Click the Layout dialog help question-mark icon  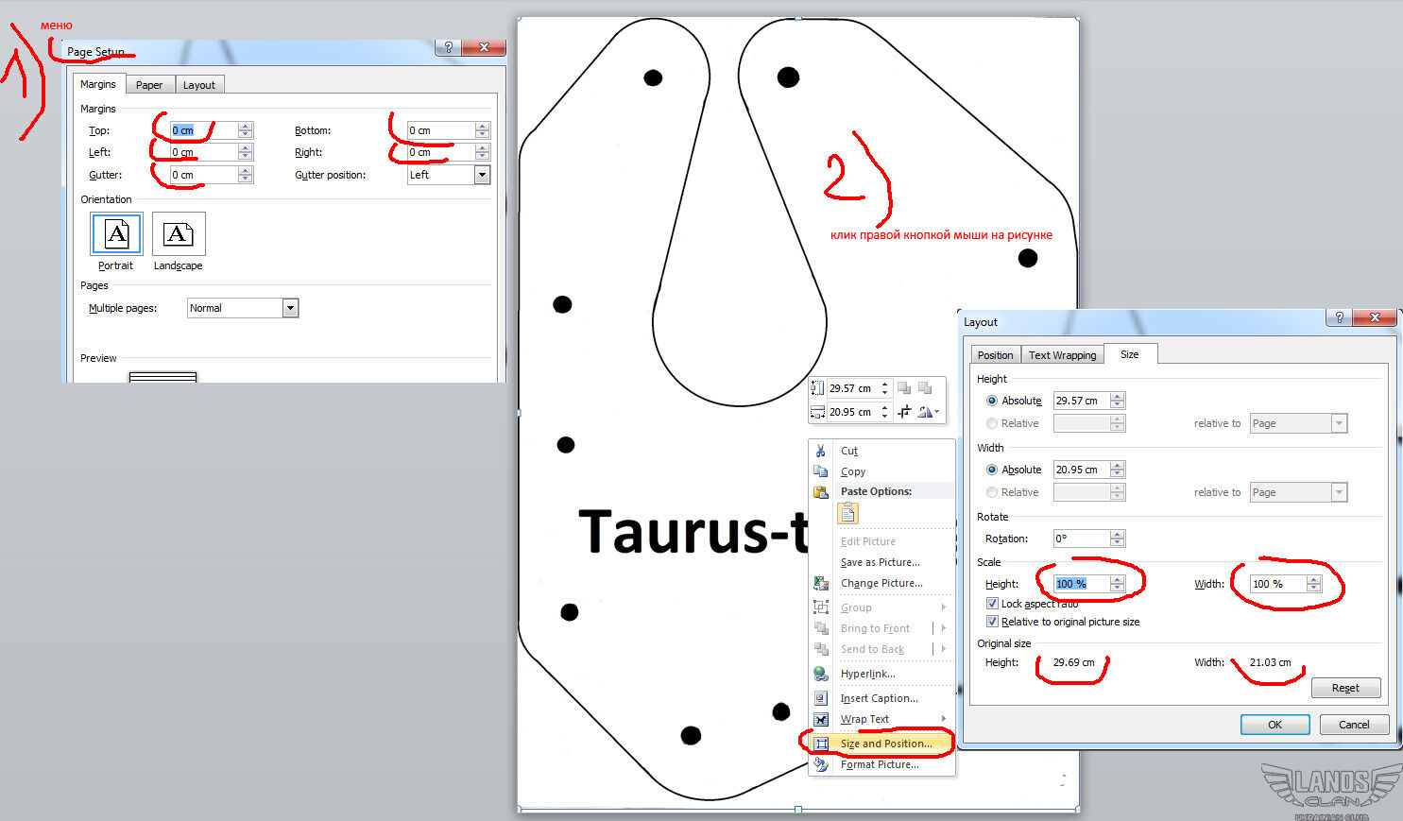(1339, 317)
